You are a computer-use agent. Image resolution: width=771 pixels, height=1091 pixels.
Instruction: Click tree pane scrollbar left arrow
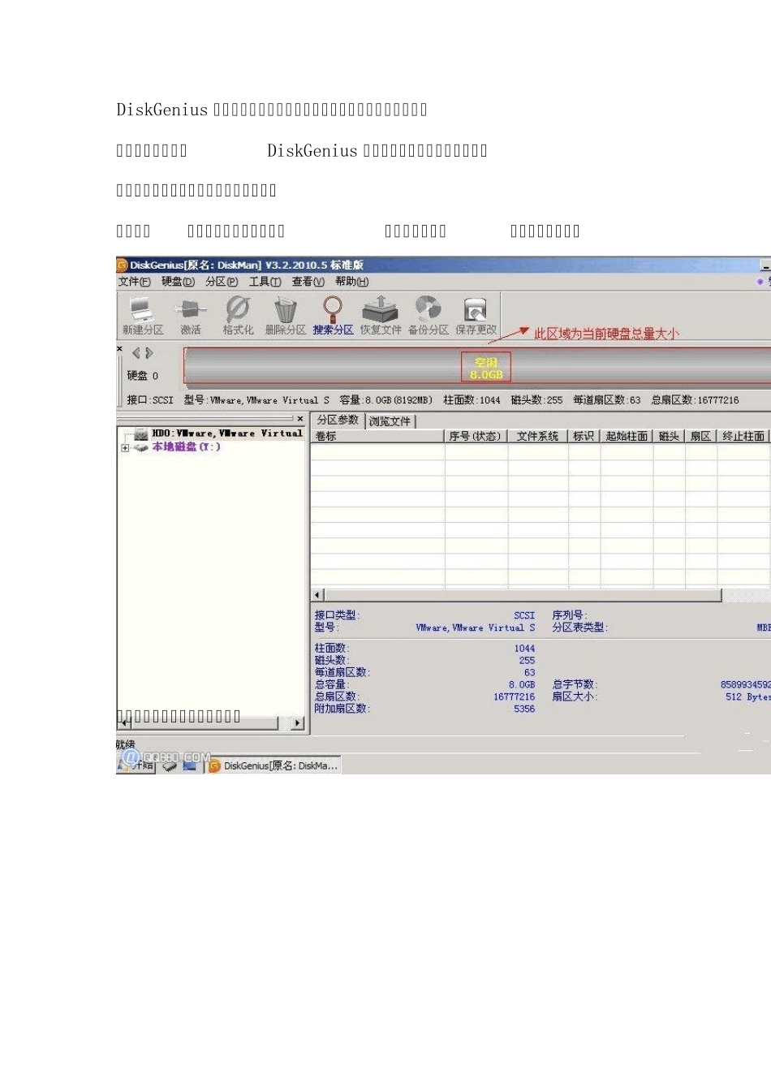[x=124, y=722]
